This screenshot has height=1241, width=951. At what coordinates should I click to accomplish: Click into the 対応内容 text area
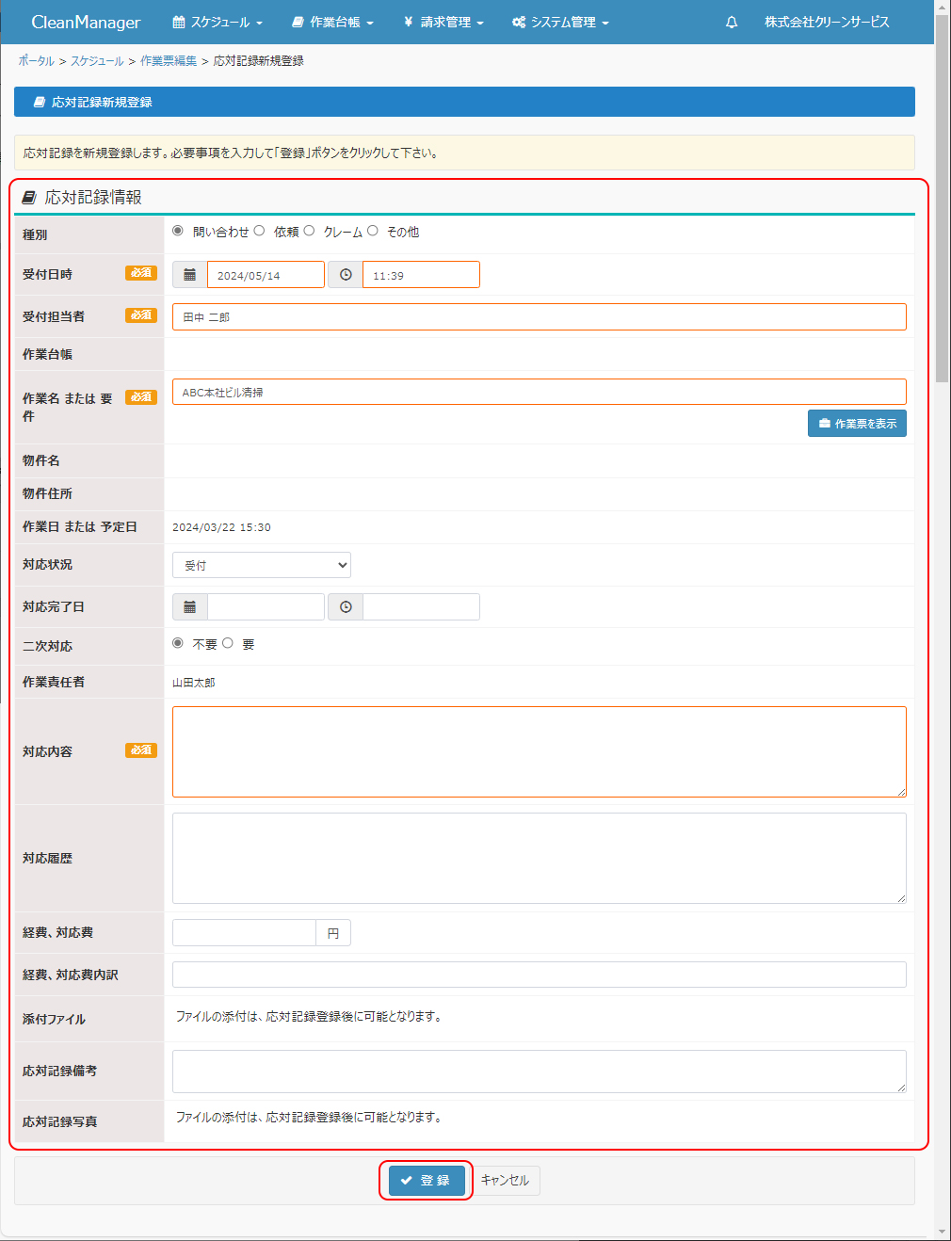(539, 751)
